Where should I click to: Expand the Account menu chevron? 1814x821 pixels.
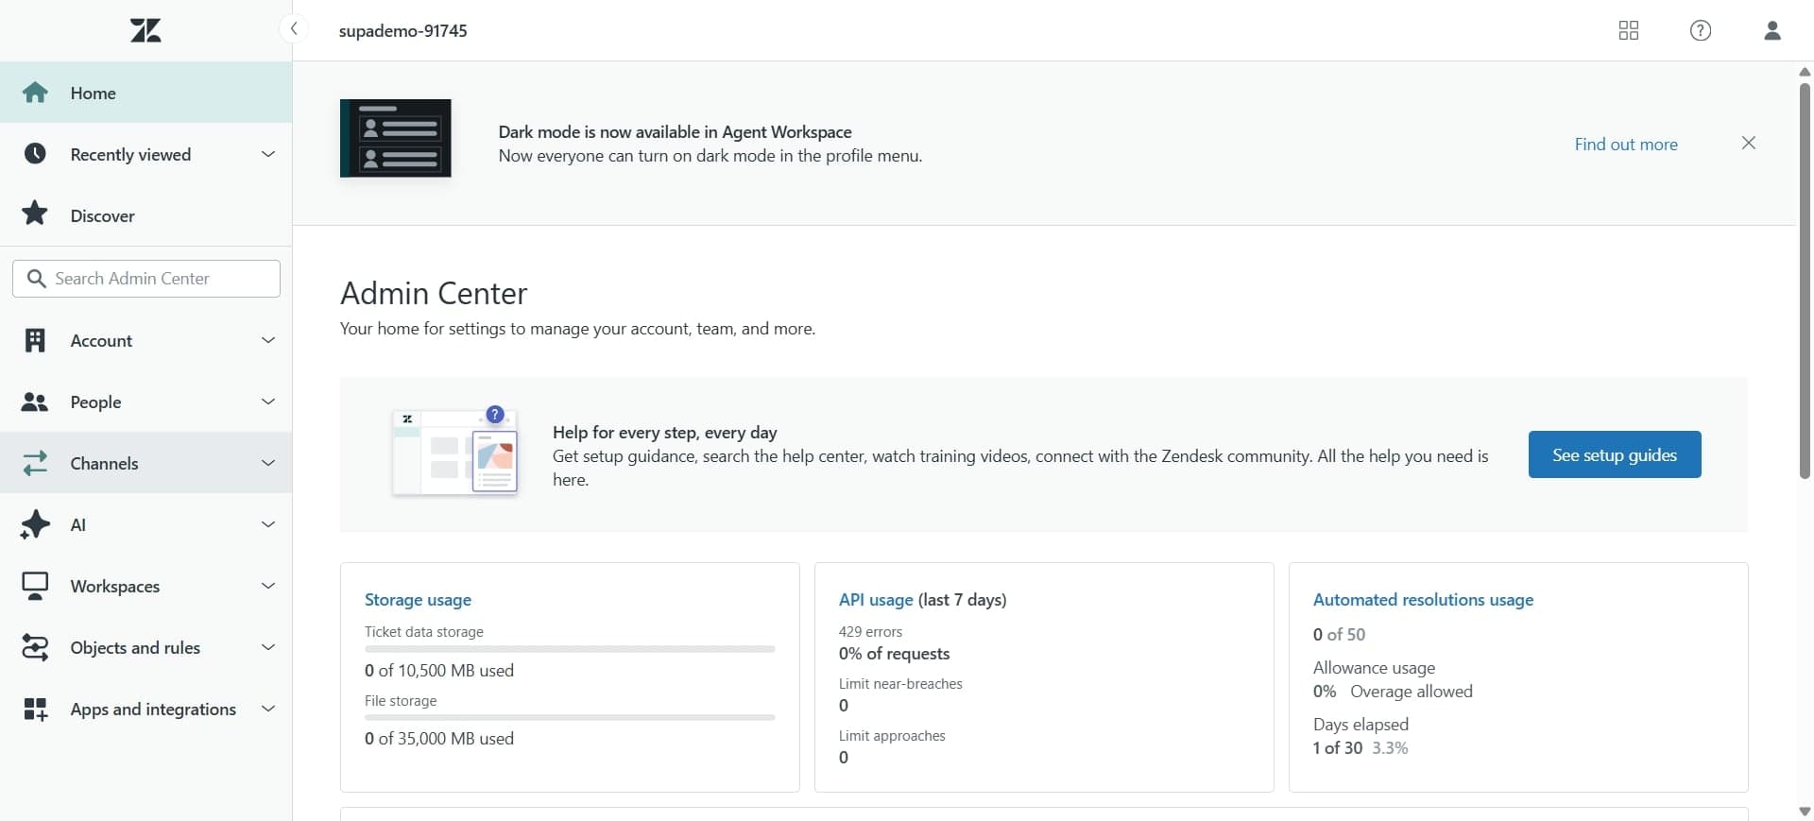pyautogui.click(x=267, y=340)
